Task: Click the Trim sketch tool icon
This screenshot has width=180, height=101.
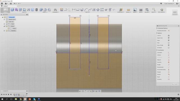Action: click(x=114, y=10)
